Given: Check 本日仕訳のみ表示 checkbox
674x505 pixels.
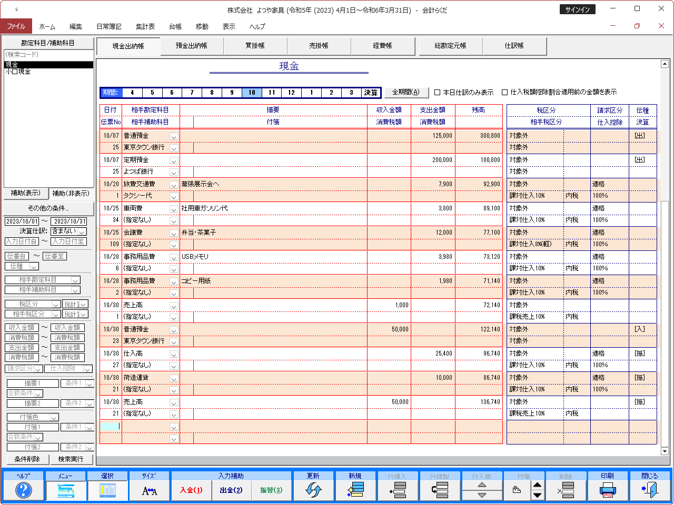Looking at the screenshot, I should tap(437, 92).
